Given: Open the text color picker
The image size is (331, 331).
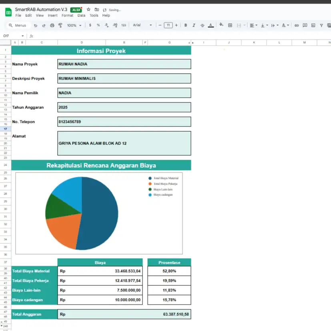Looking at the screenshot, I should pos(211,25).
